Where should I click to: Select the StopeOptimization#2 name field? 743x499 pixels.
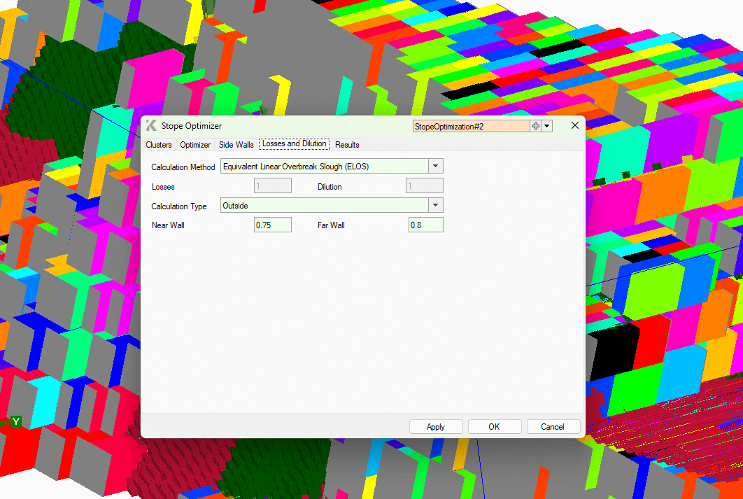(471, 126)
